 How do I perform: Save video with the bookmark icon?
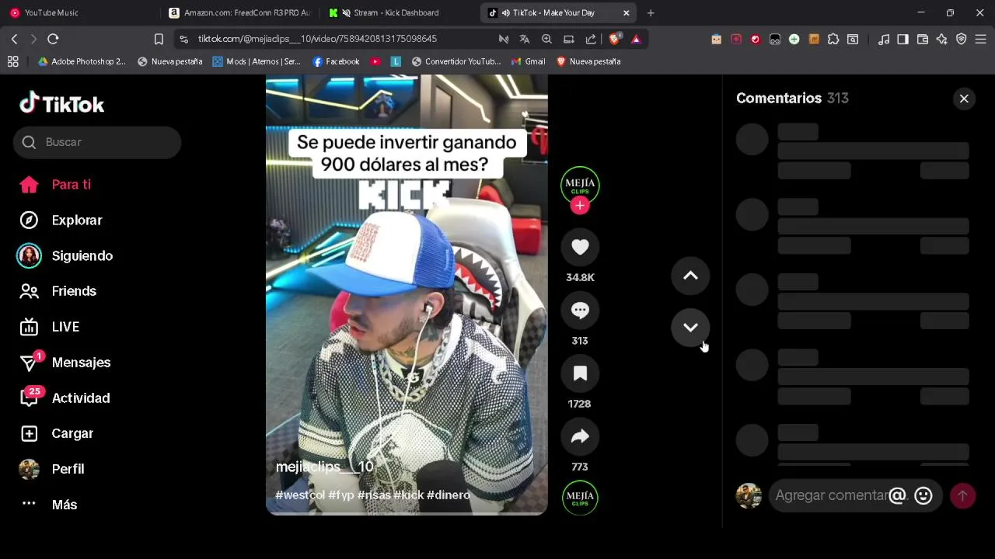580,373
